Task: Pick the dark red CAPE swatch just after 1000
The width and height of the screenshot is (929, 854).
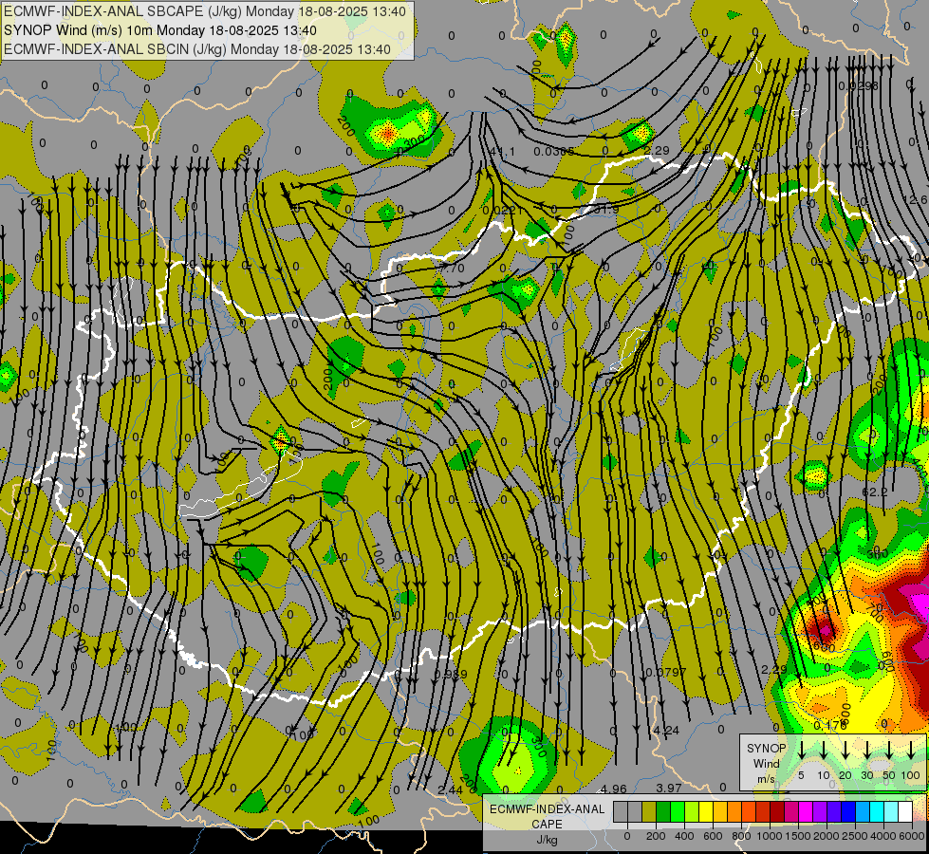Action: pos(777,811)
